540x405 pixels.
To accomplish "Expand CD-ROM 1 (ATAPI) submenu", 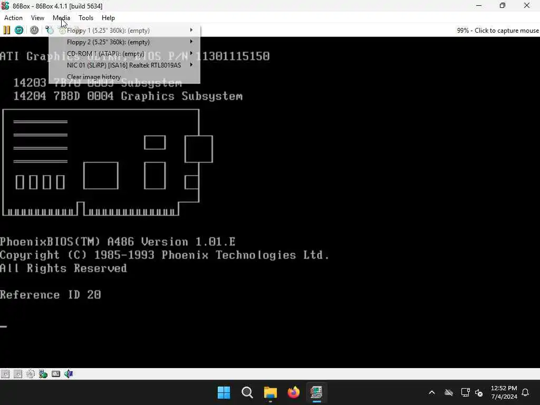I will pyautogui.click(x=124, y=54).
